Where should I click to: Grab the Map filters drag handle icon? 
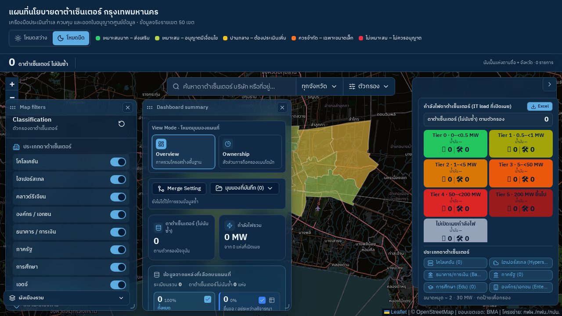pos(13,107)
